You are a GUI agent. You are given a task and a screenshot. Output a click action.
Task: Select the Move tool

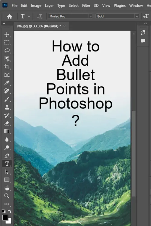[x=7, y=35]
